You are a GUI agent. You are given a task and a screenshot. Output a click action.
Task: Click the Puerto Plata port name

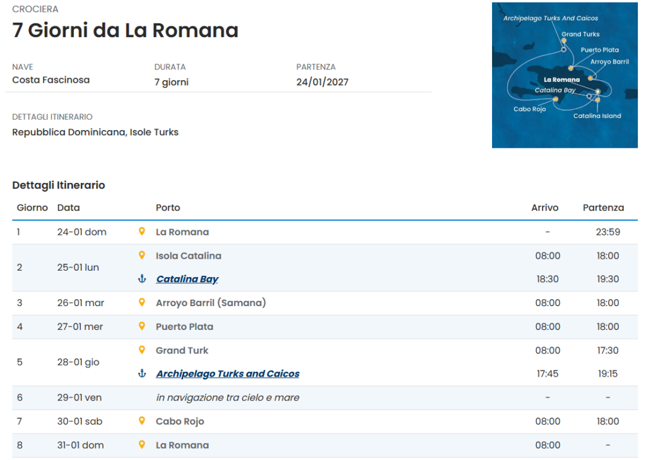pyautogui.click(x=184, y=327)
